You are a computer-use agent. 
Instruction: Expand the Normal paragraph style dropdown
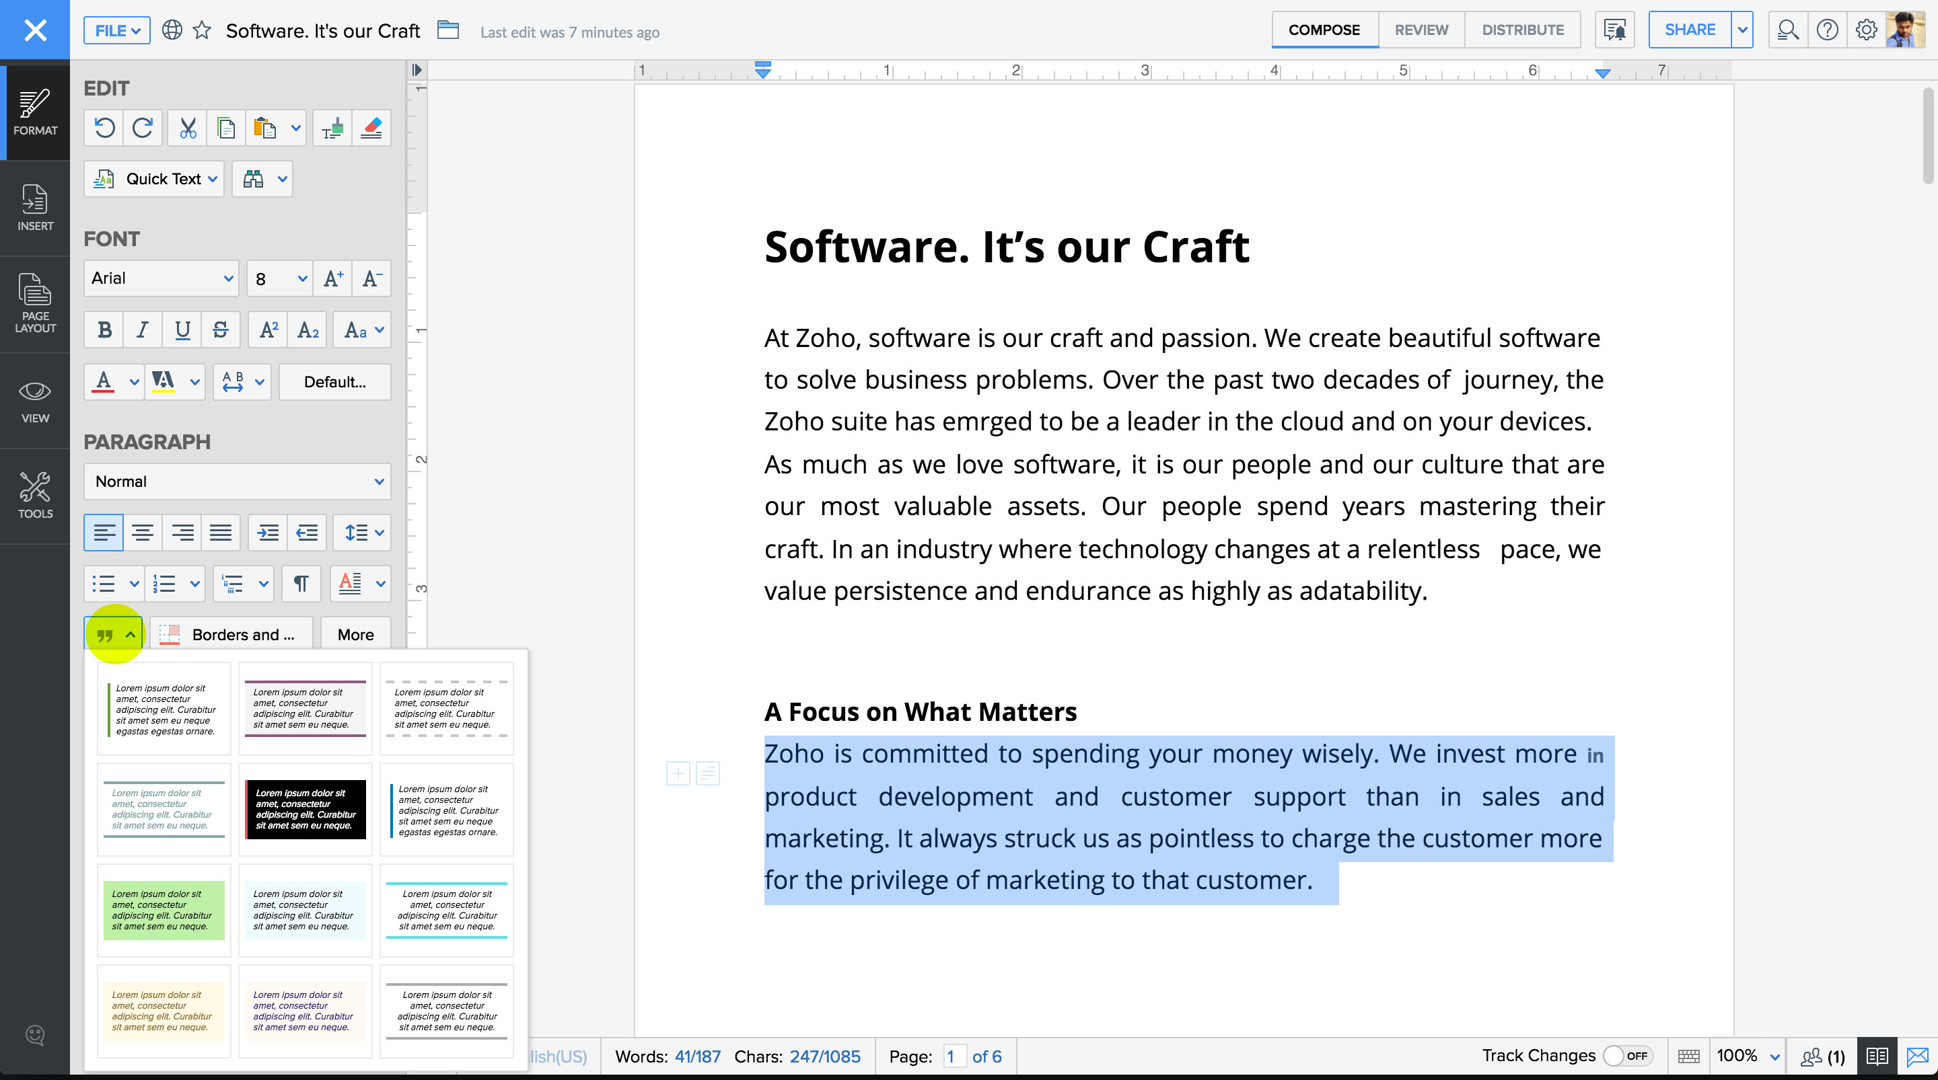[237, 481]
